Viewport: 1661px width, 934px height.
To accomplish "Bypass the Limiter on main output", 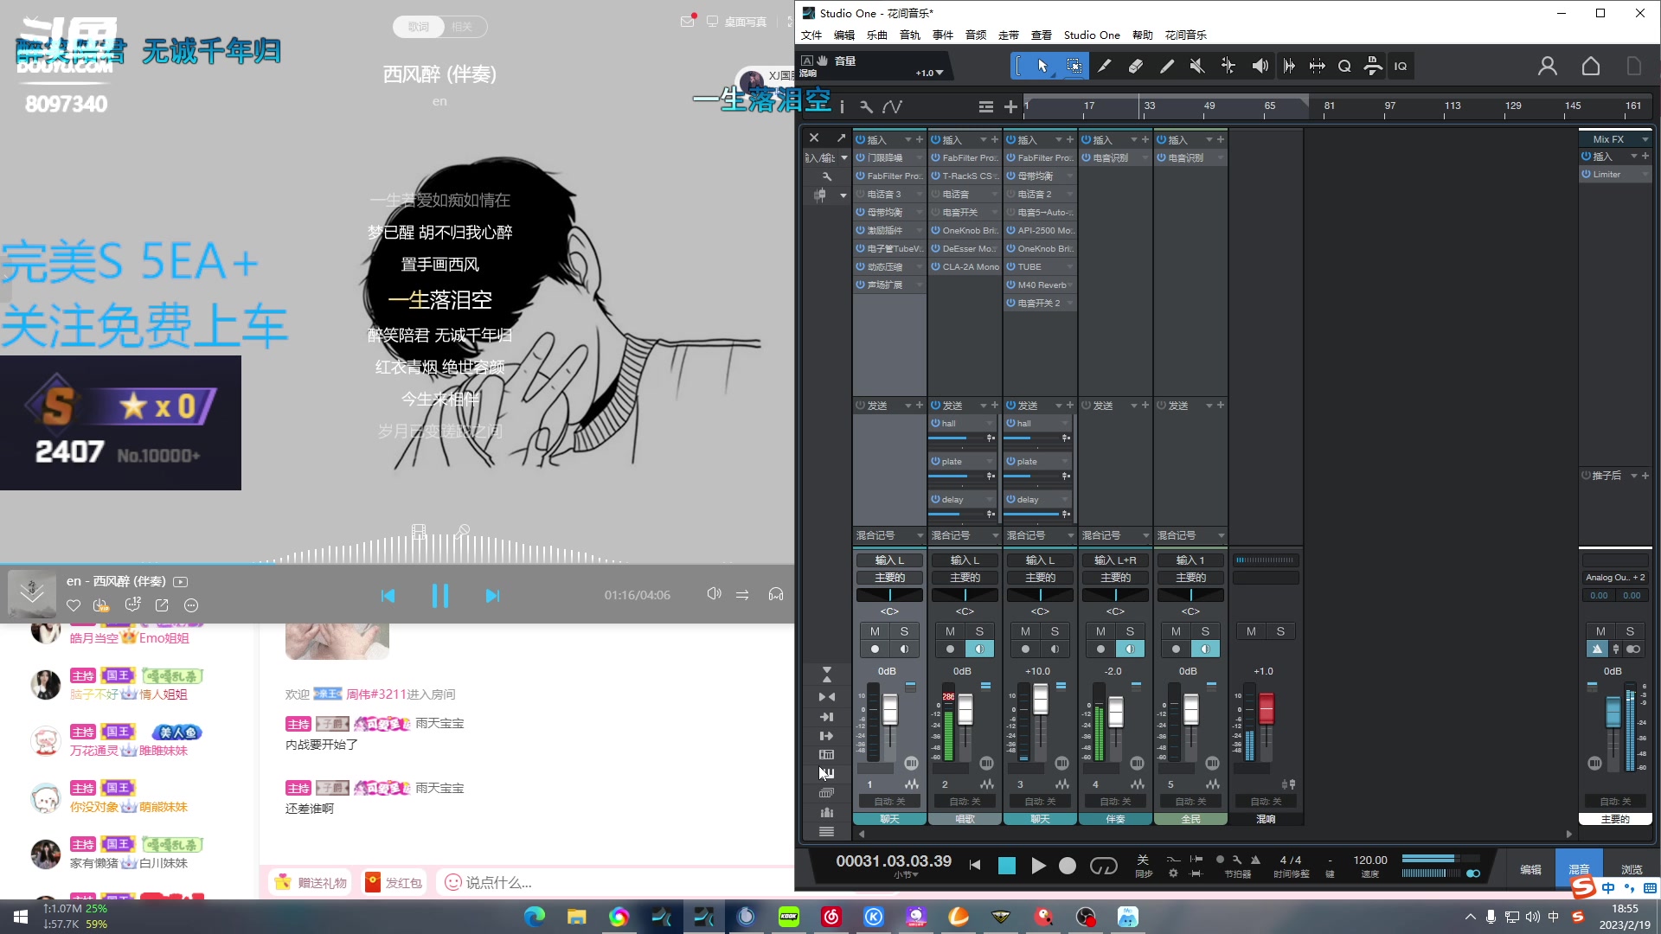I will click(x=1587, y=174).
